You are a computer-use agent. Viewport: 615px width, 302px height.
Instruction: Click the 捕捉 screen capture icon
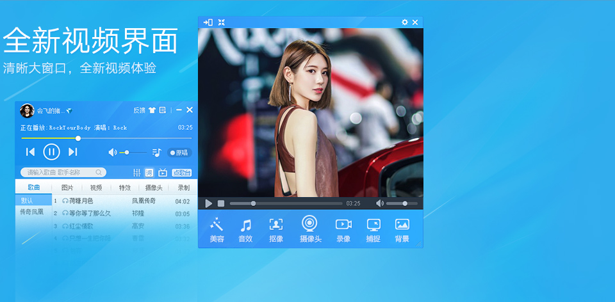(373, 230)
